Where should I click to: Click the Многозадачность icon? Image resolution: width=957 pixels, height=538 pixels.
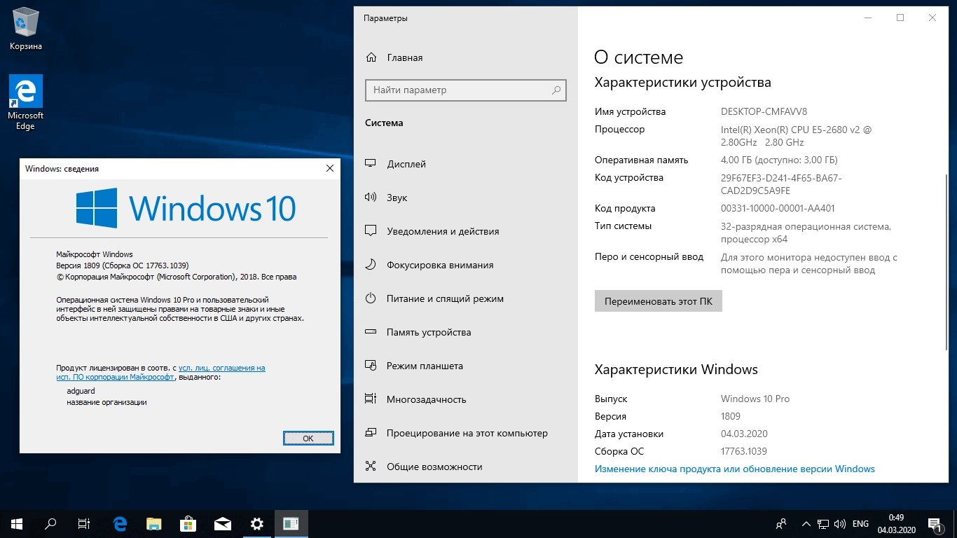(x=371, y=399)
